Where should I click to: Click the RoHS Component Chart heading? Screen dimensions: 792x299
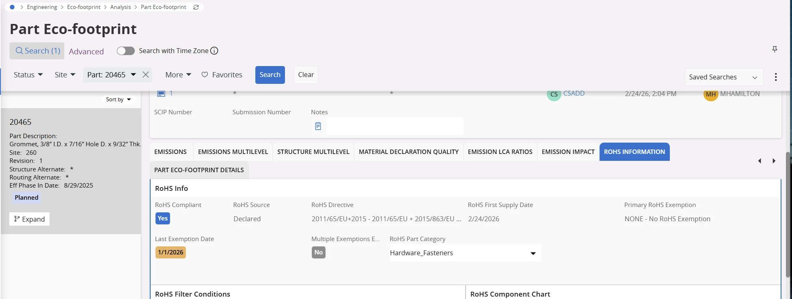[510, 294]
